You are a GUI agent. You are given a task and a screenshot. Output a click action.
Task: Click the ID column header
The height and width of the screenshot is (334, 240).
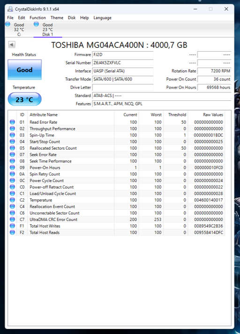click(x=22, y=114)
